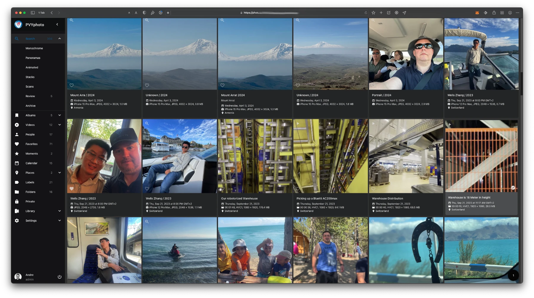Click browser reload icon in address bar
This screenshot has height=298, width=534.
tap(366, 13)
